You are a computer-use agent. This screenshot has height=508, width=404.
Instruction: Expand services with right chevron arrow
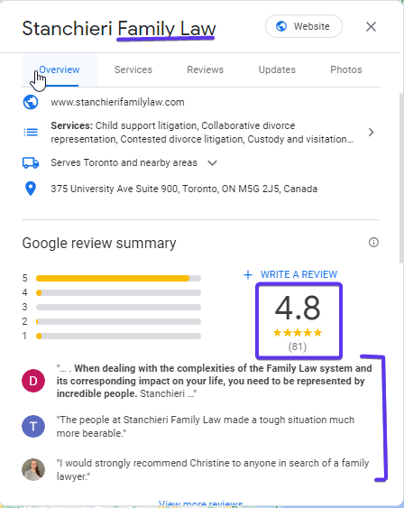pos(371,132)
